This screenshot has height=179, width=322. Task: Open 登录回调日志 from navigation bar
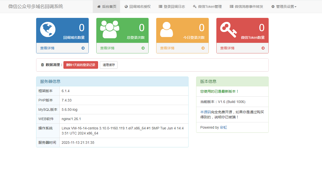[172, 7]
